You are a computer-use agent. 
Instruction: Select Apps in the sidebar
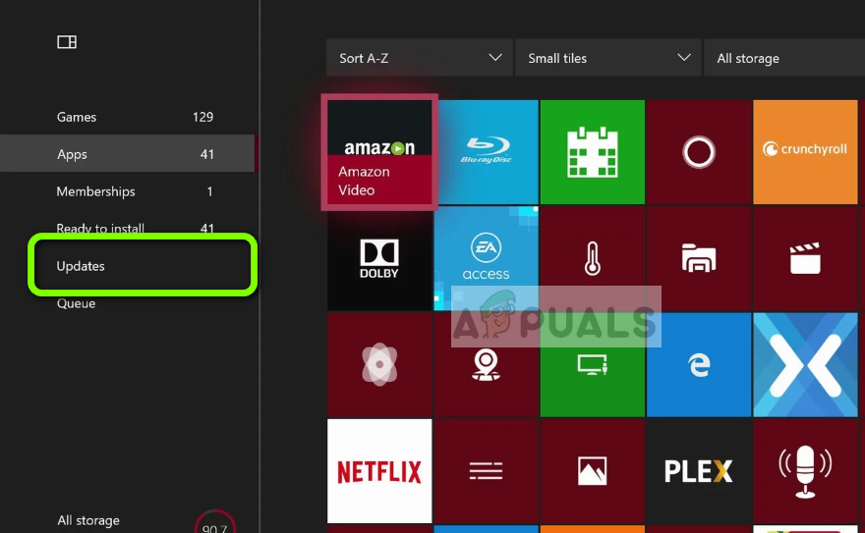(x=129, y=154)
